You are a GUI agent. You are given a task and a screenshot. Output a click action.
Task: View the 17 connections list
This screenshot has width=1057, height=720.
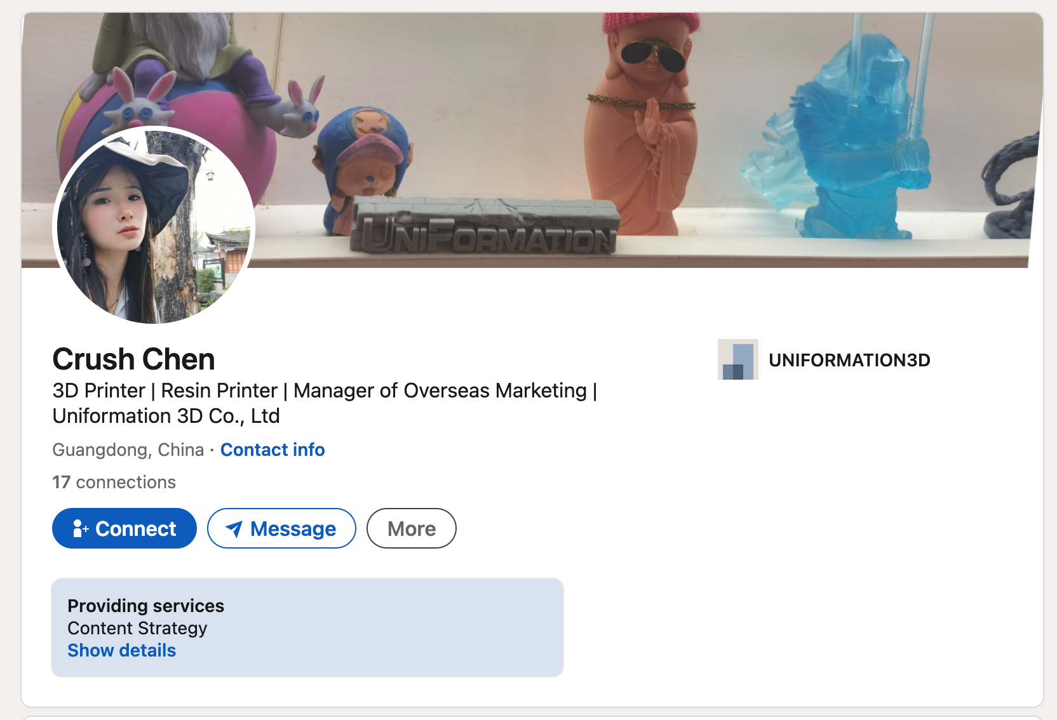(114, 483)
